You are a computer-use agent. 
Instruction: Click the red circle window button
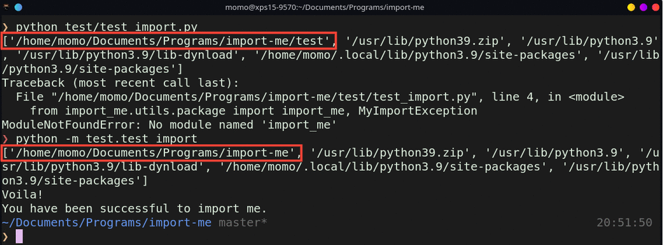point(655,7)
